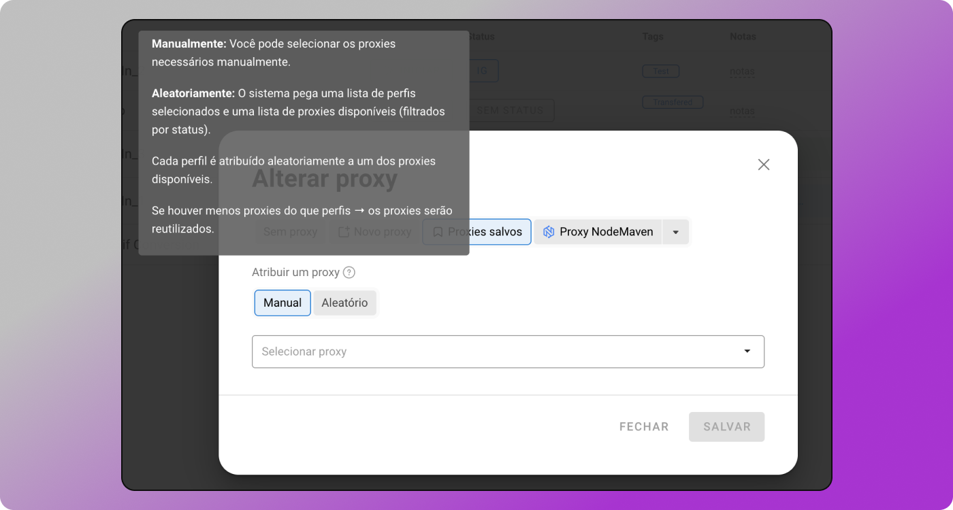The height and width of the screenshot is (510, 953).
Task: Click the help icon beside Atribuir um proxy
Action: tap(349, 273)
